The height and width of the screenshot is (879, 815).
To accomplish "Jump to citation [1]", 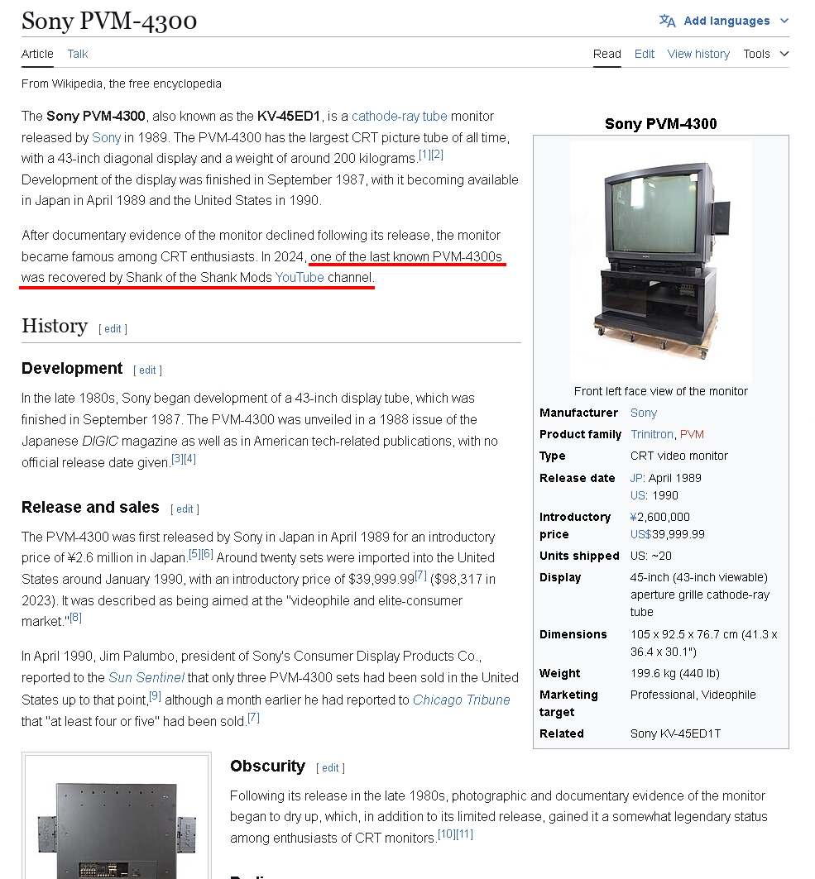I will point(424,155).
